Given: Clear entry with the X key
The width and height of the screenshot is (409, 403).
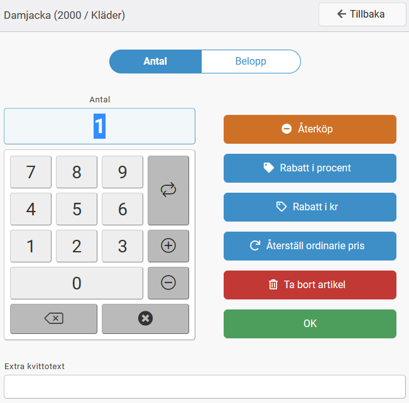Looking at the screenshot, I should coord(145,319).
